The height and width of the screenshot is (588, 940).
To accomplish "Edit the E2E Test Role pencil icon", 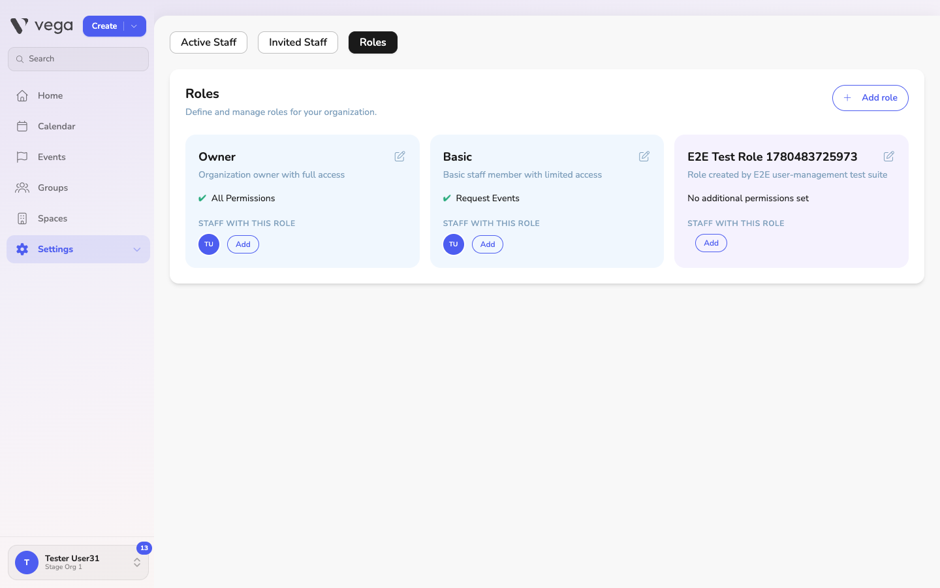I will pos(889,156).
